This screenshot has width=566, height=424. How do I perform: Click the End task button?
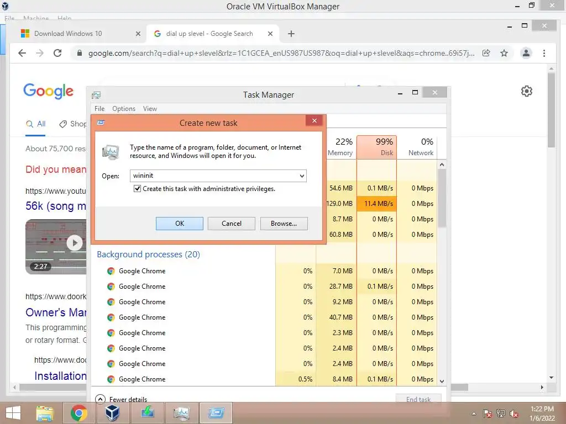(418, 399)
